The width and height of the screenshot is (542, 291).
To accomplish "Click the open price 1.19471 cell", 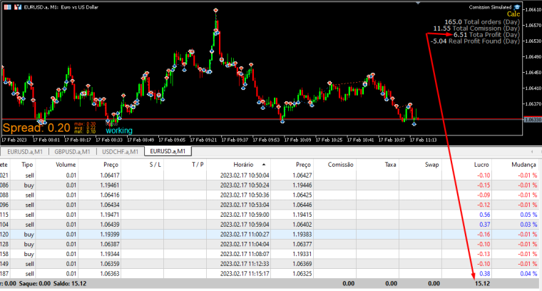I will 110,215.
